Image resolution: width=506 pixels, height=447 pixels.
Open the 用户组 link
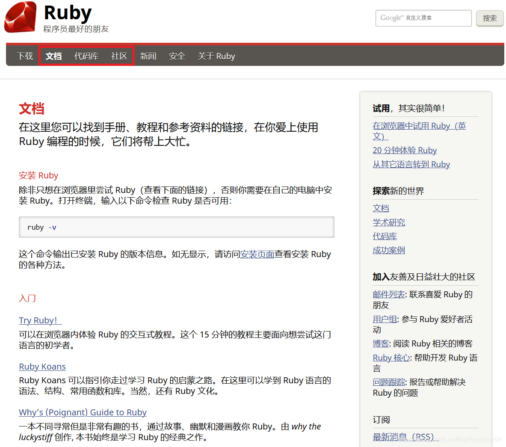(x=385, y=319)
